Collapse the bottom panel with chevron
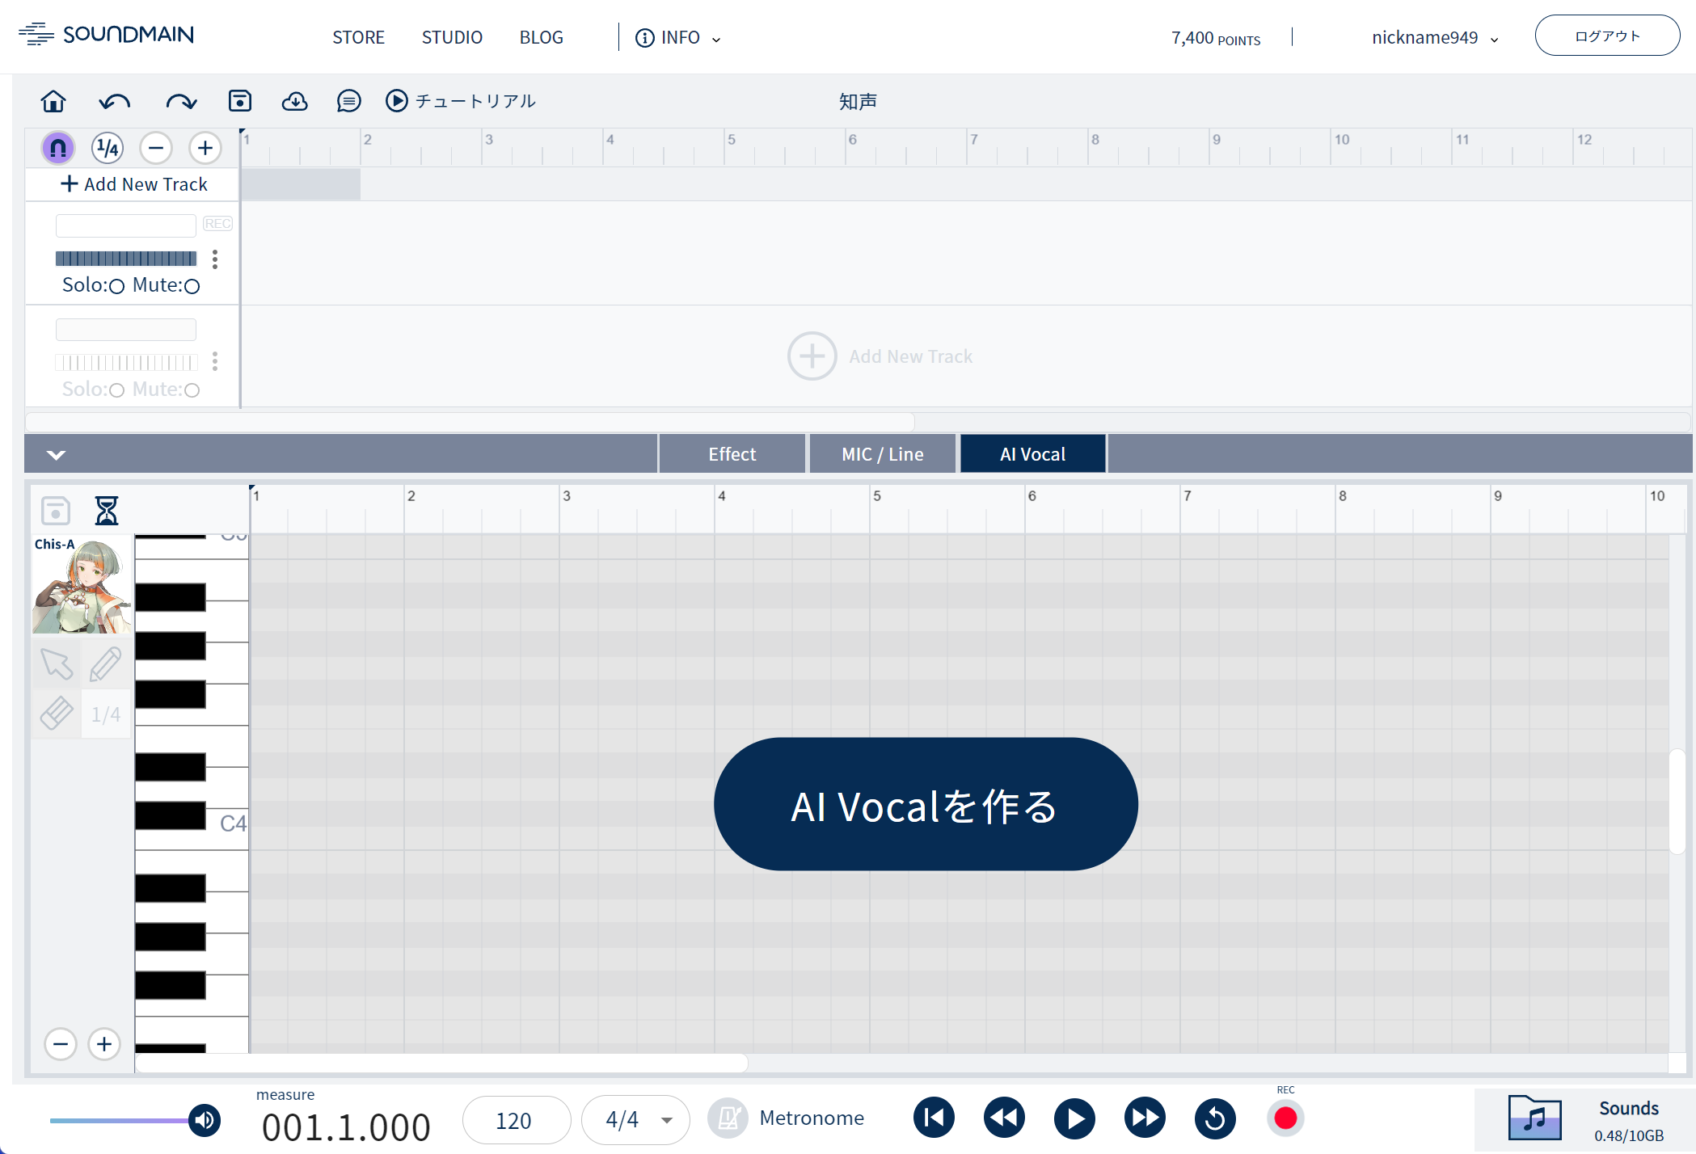Screen dimensions: 1696x1154 point(56,454)
